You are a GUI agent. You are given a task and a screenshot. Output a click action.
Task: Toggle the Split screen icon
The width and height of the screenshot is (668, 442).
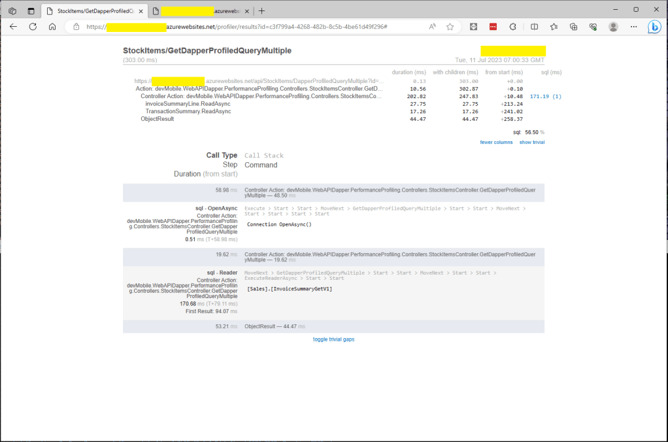[534, 27]
